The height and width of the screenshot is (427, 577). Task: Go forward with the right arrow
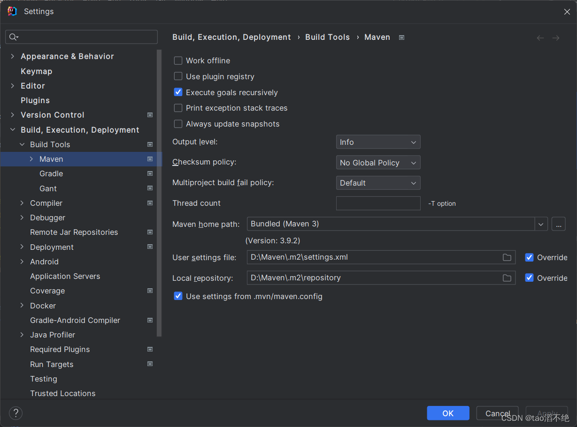coord(556,37)
